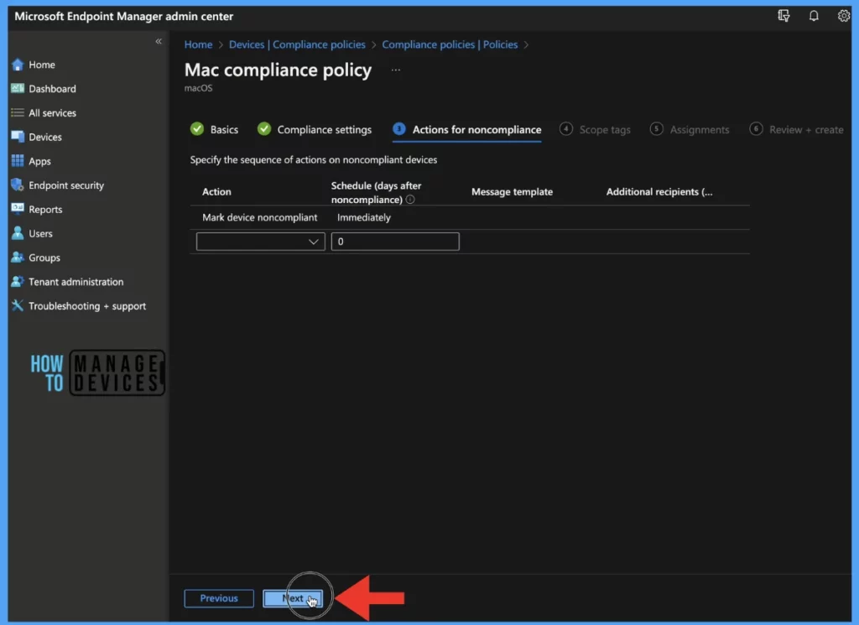The height and width of the screenshot is (625, 859).
Task: Go to the Compliance settings tab
Action: pos(315,129)
